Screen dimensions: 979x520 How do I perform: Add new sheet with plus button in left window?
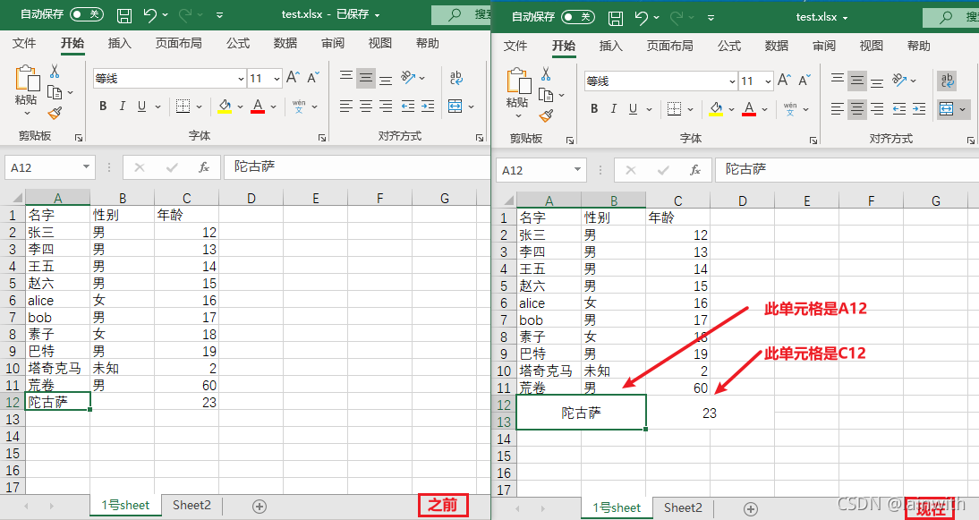(x=260, y=507)
